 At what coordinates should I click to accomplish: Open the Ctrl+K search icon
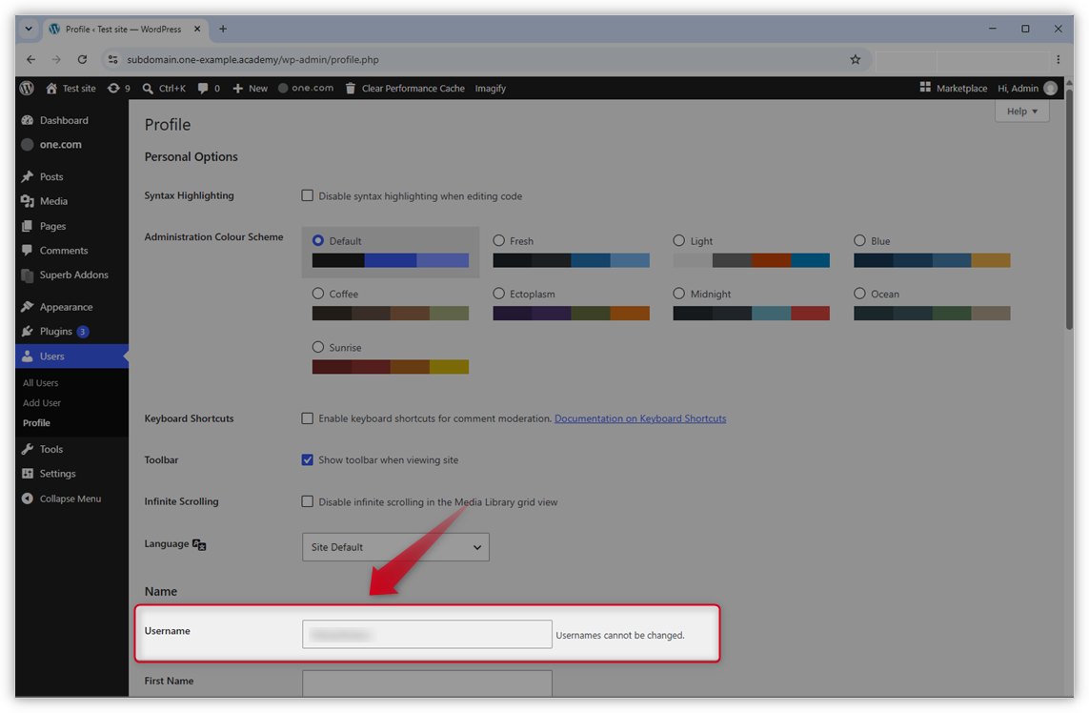pos(148,89)
